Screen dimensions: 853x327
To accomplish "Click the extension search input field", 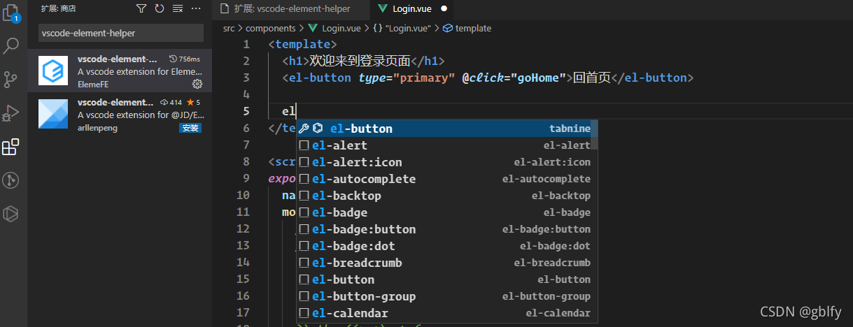I will [x=121, y=33].
